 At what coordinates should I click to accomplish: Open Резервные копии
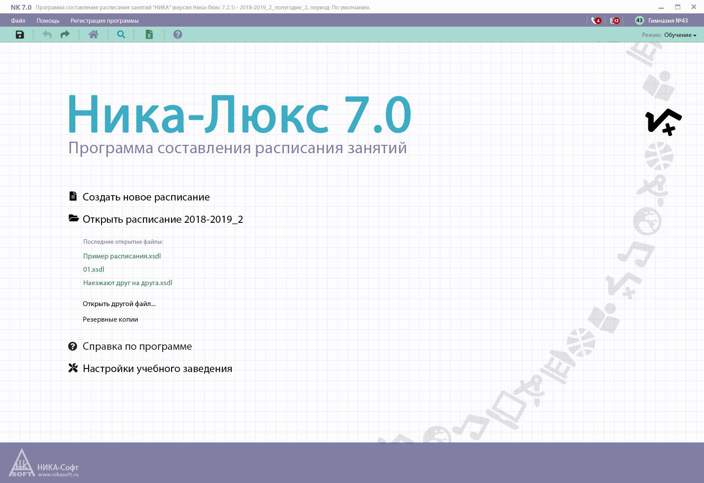click(x=111, y=319)
